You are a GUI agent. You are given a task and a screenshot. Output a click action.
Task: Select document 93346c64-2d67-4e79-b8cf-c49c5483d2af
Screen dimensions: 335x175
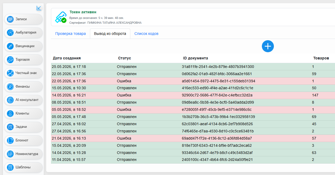click(217, 153)
